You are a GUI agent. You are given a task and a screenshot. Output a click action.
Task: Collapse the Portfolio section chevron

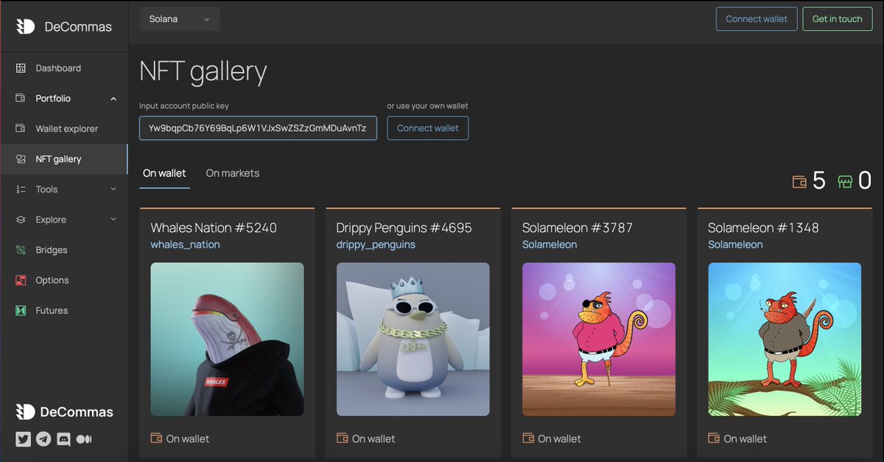(x=113, y=99)
